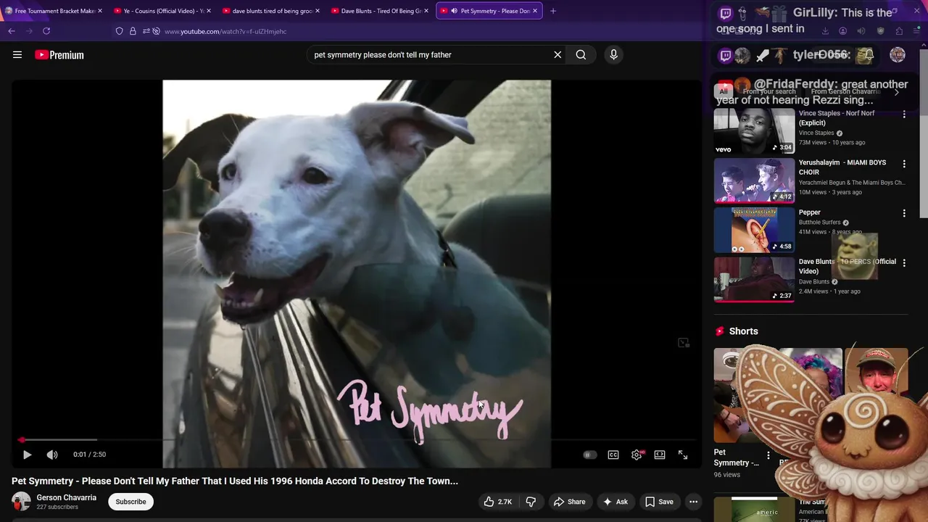Image resolution: width=928 pixels, height=522 pixels.
Task: Open the shield tracking protection icon
Action: point(120,31)
